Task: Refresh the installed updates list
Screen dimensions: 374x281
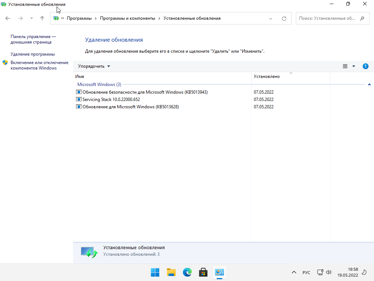Action: tap(284, 18)
